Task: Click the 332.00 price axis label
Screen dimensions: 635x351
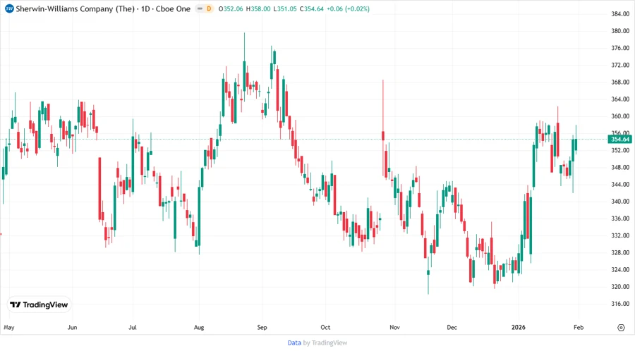Action: point(620,235)
